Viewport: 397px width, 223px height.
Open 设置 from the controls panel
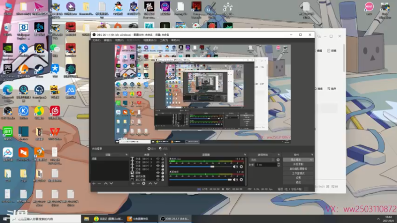298,178
